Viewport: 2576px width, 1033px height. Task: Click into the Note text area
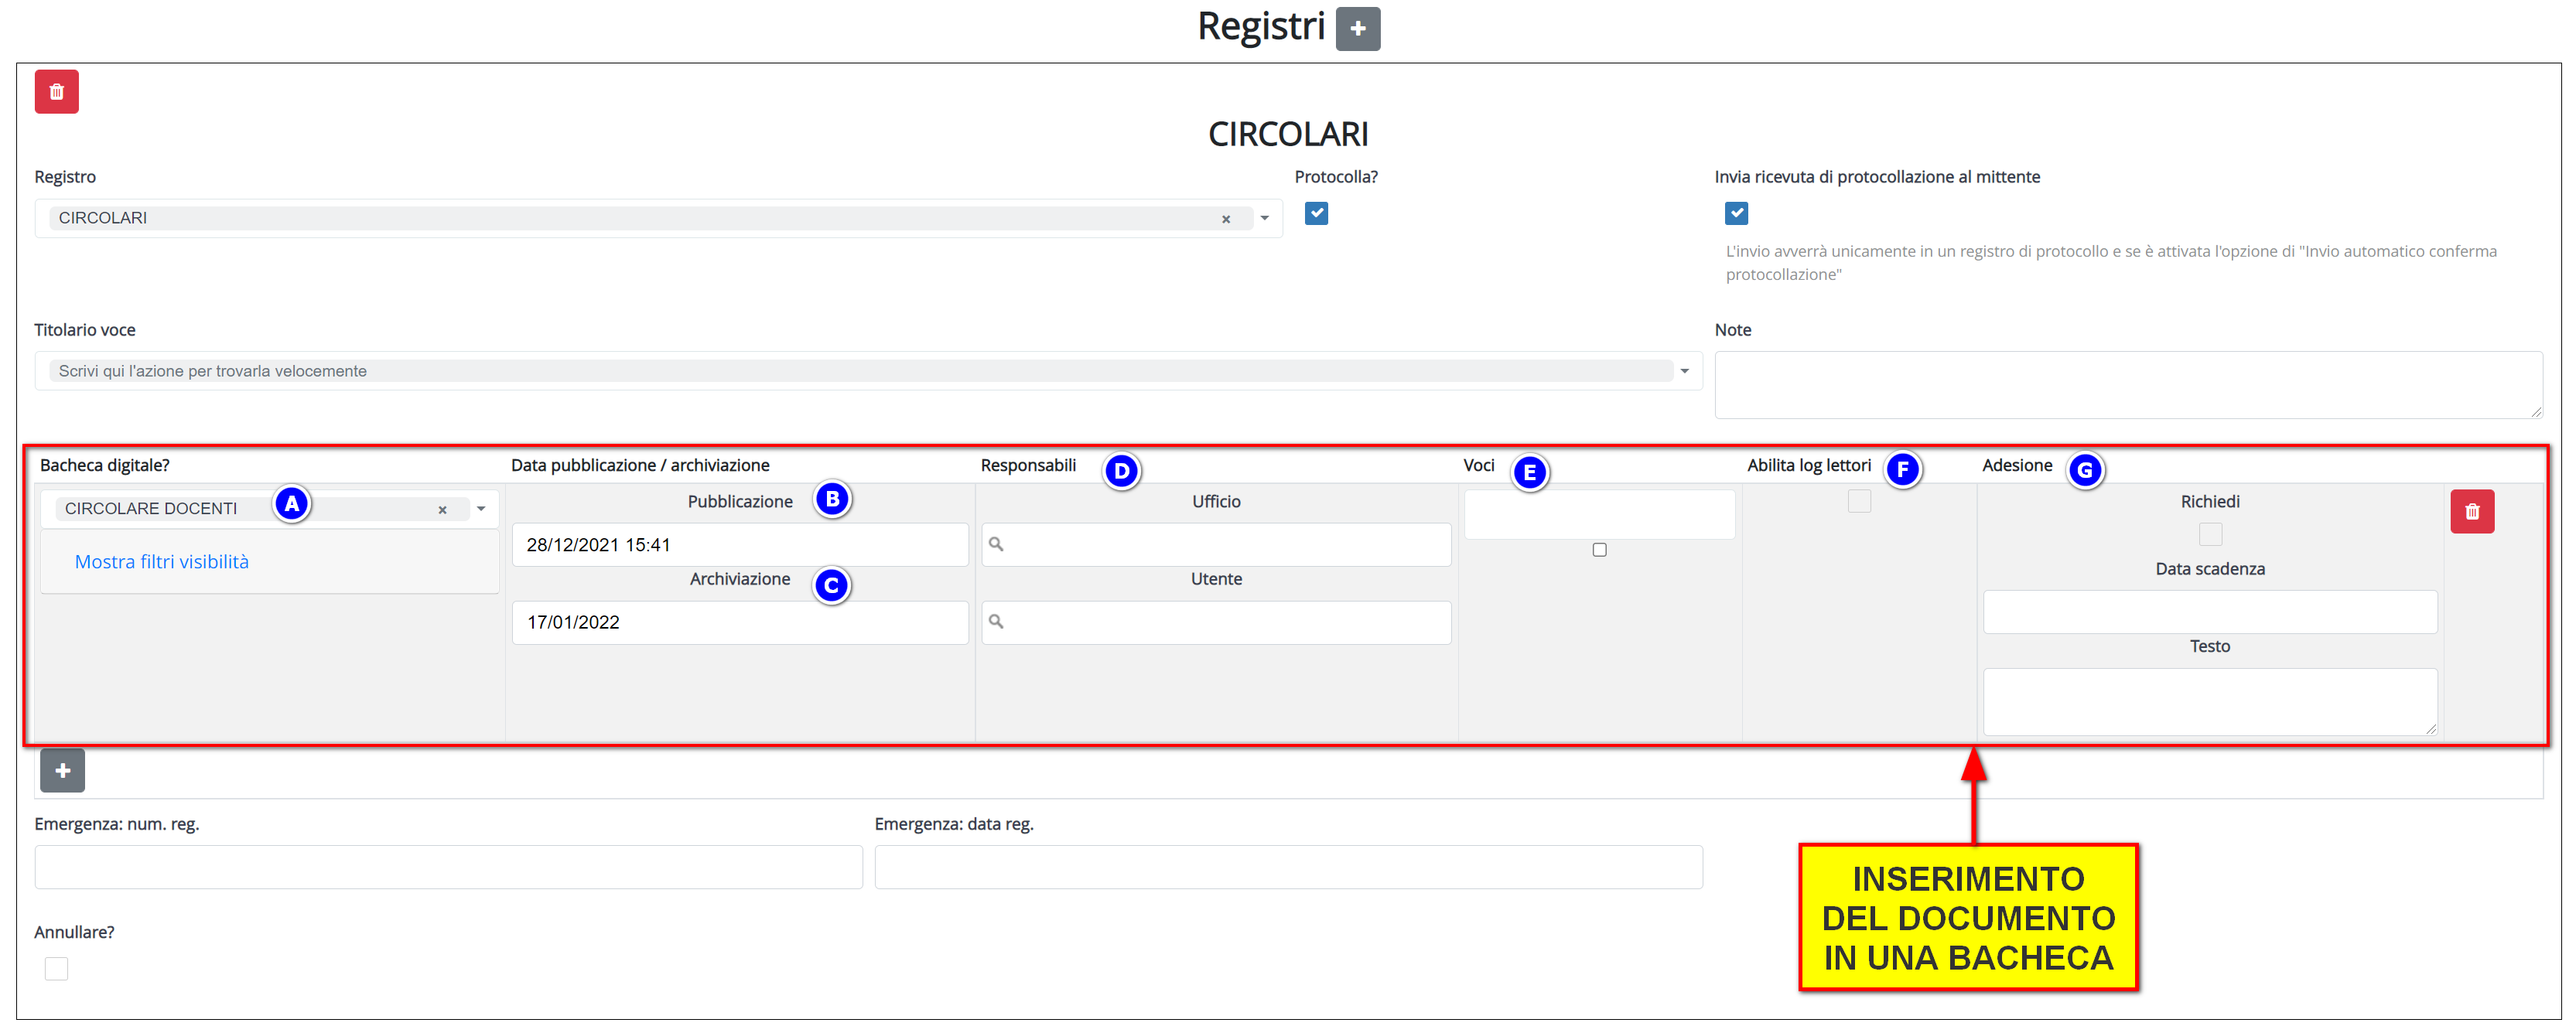coord(2128,384)
